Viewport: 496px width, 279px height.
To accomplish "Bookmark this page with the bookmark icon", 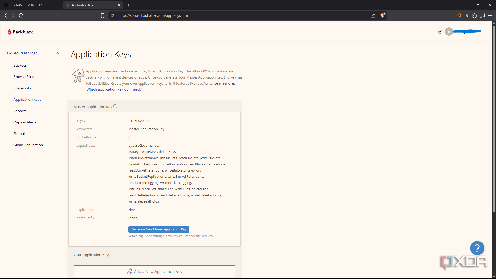I will pyautogui.click(x=103, y=16).
